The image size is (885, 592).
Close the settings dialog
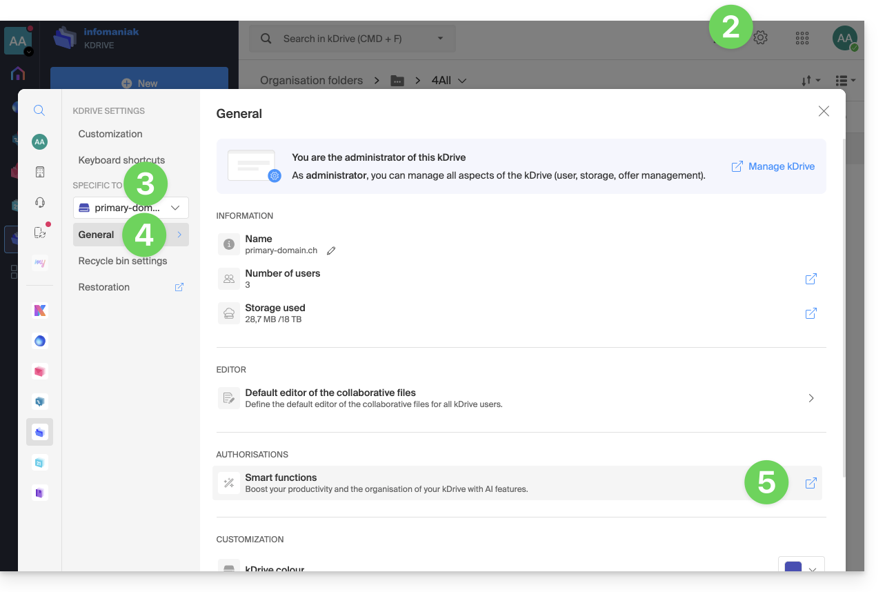(x=823, y=111)
